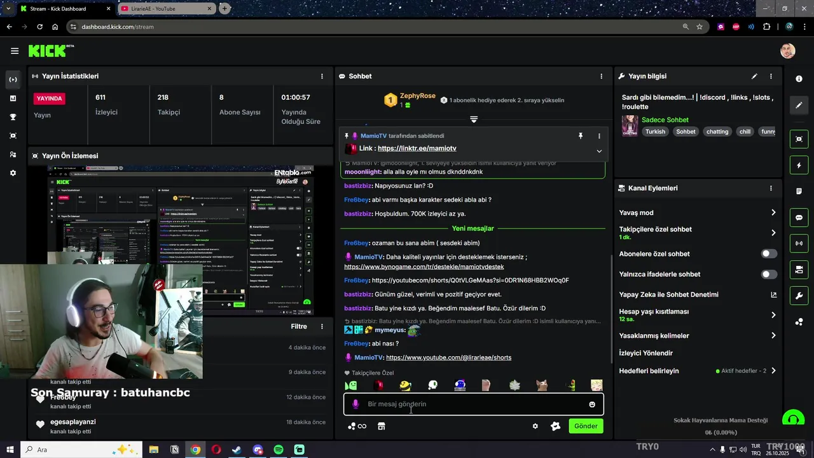Image resolution: width=814 pixels, height=458 pixels.
Task: Click the channel points icon below chat input
Action: [357, 426]
